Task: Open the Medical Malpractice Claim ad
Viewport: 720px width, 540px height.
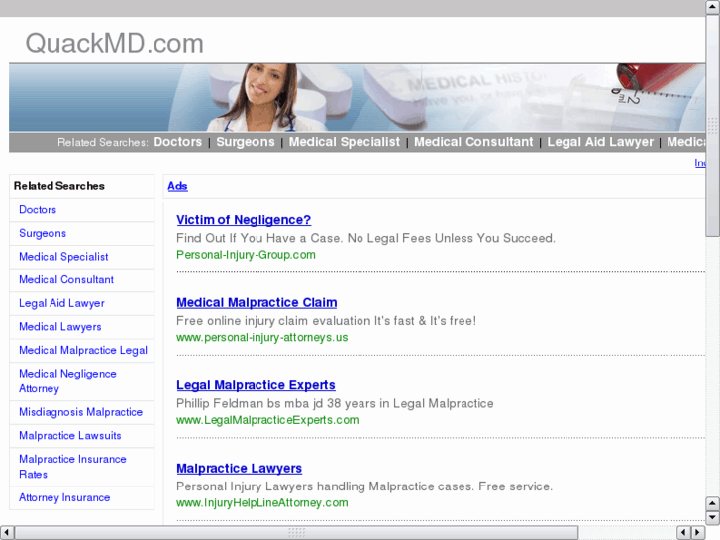Action: (x=257, y=302)
